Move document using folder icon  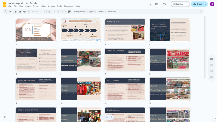31,3
